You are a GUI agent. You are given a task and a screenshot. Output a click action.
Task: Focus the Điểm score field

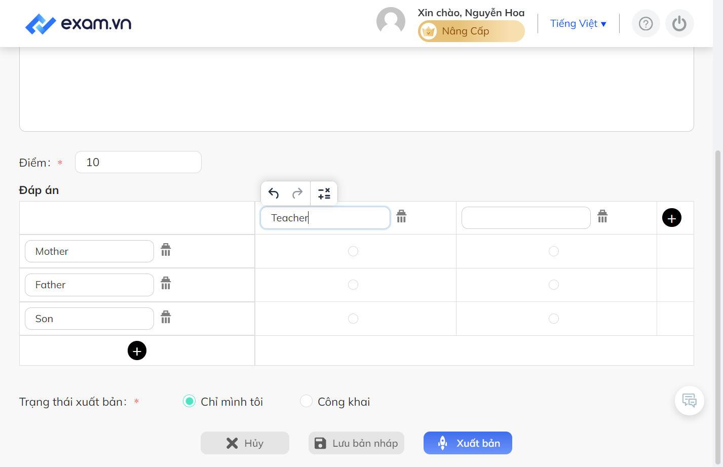coord(138,162)
